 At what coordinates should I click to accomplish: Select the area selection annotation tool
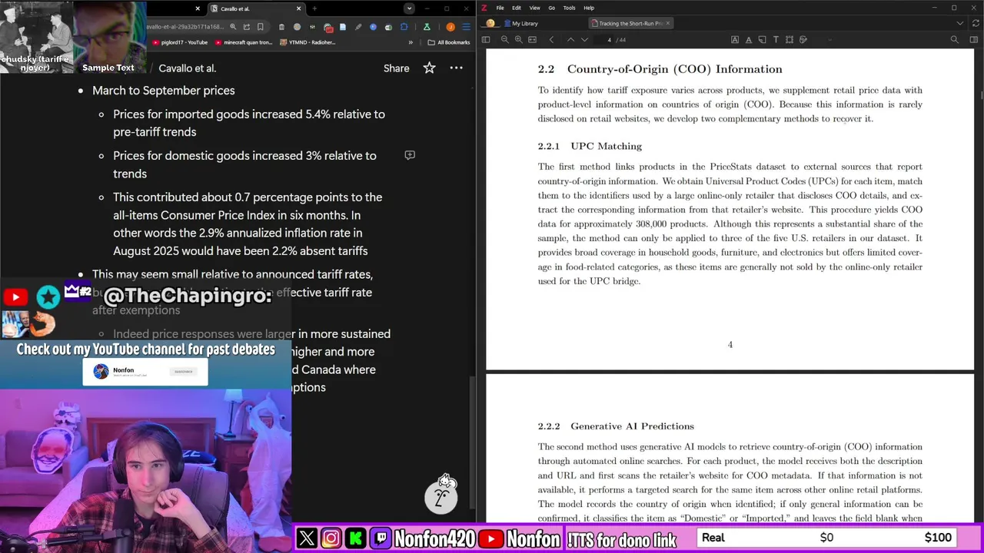(x=790, y=39)
